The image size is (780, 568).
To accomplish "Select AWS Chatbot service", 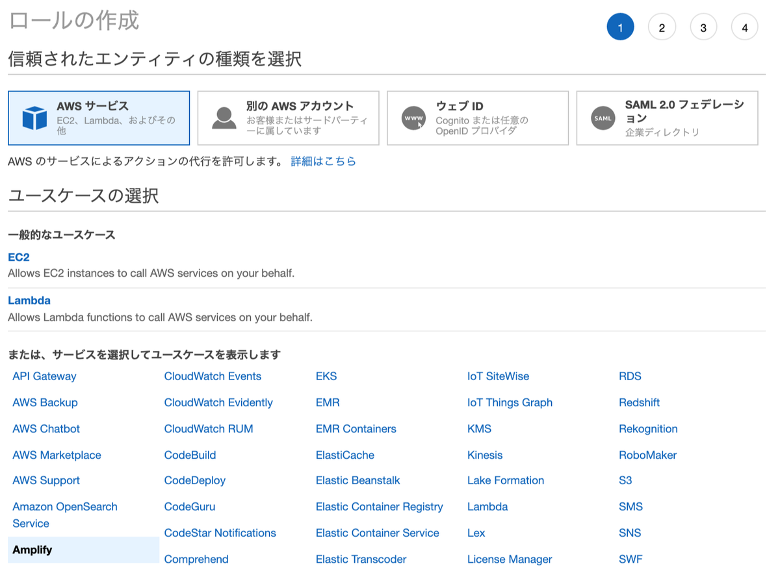I will 46,429.
